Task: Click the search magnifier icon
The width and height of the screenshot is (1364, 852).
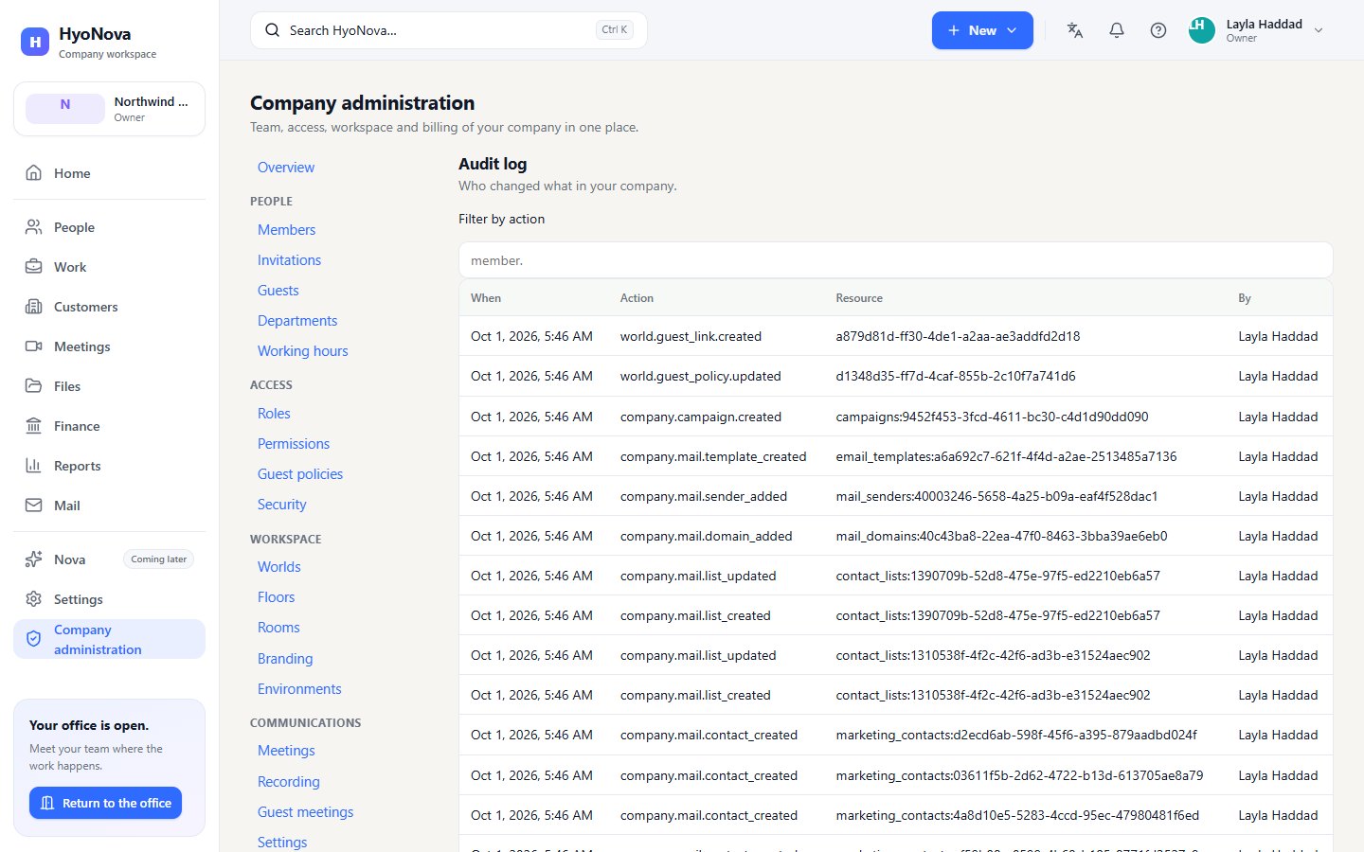Action: (x=273, y=30)
